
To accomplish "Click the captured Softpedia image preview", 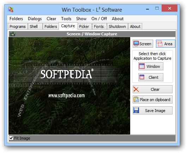I will [x=69, y=86].
